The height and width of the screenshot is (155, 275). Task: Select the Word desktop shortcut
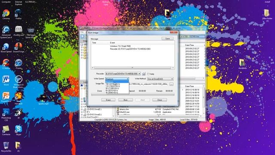[6, 81]
